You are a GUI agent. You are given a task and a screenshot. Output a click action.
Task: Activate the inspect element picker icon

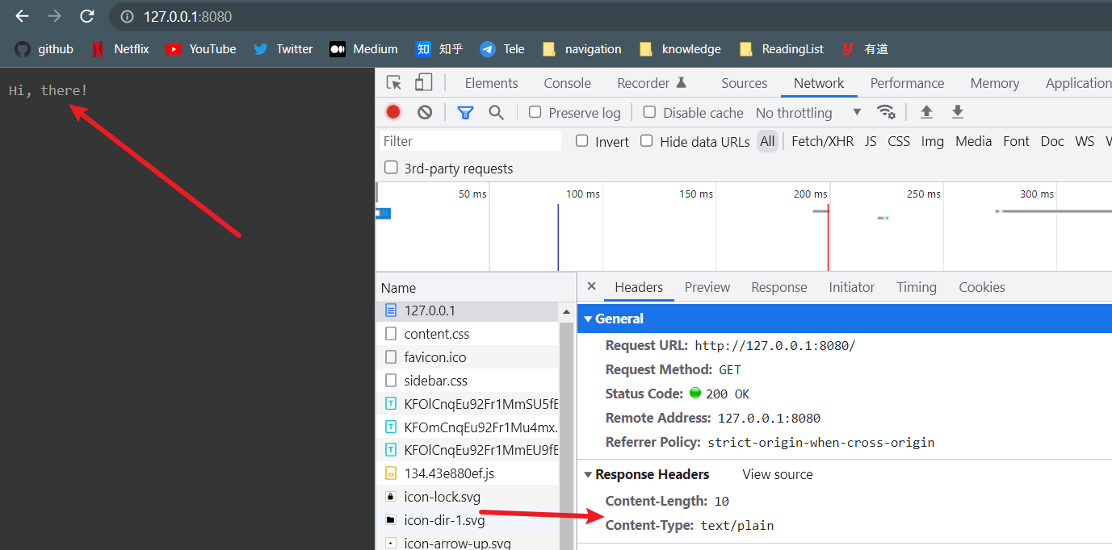[x=394, y=82]
